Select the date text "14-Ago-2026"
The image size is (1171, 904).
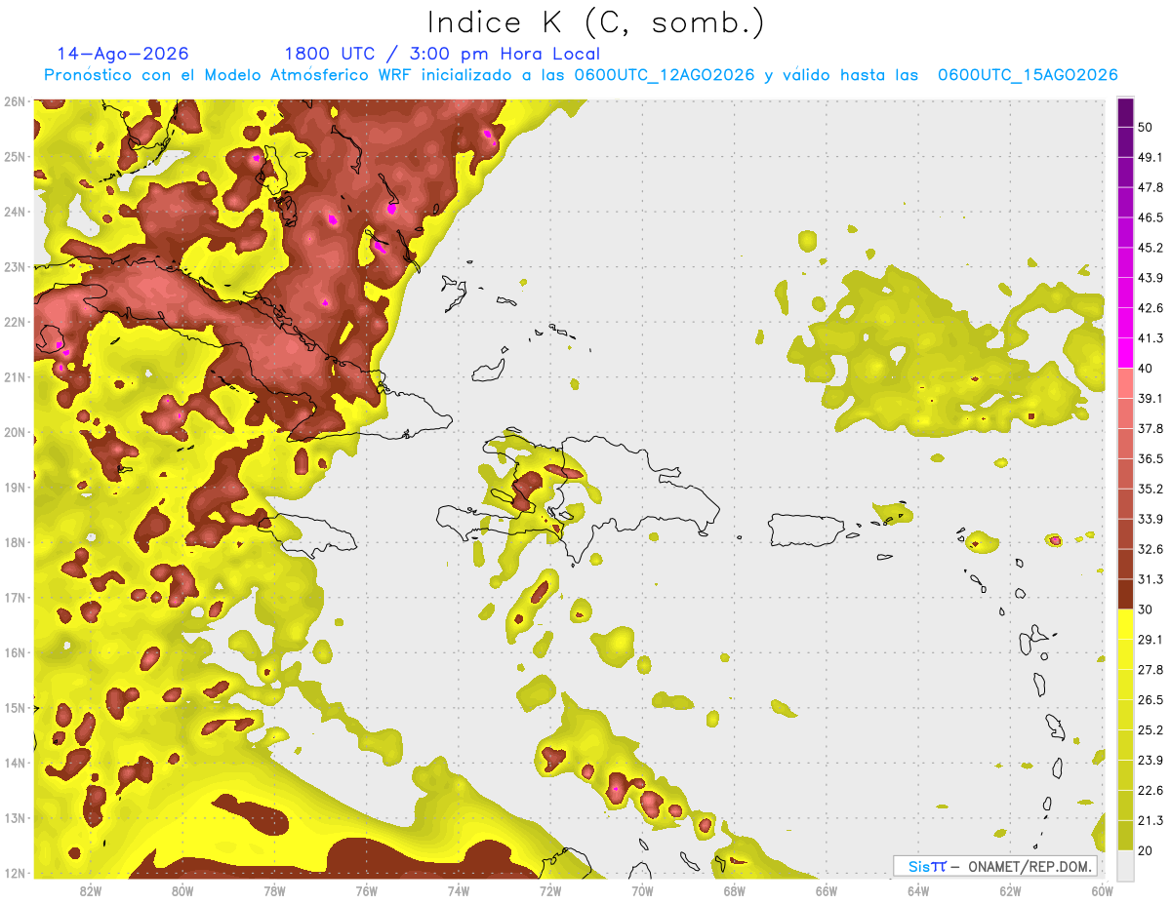123,54
